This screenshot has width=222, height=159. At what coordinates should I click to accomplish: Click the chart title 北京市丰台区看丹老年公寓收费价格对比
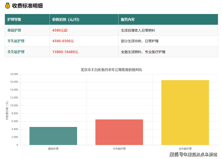[111, 70]
